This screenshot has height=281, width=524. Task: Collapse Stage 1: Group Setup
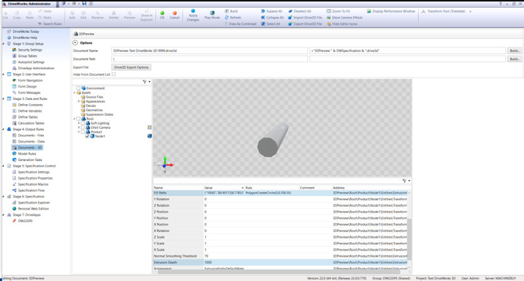[4, 44]
